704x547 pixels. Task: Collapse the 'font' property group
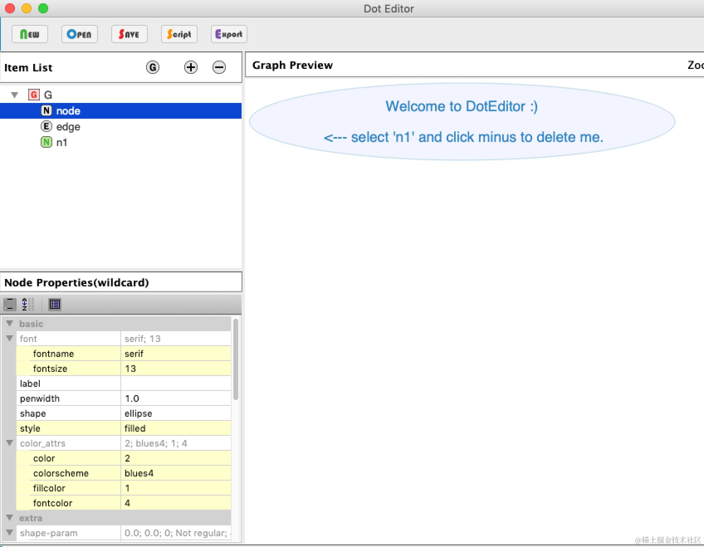point(10,338)
